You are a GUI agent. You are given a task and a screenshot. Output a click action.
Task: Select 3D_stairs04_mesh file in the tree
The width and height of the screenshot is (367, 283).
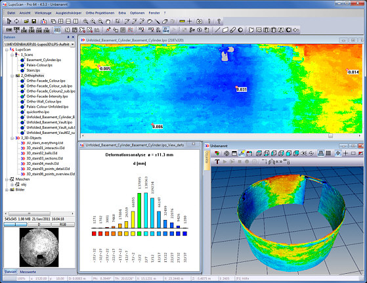tap(43, 163)
